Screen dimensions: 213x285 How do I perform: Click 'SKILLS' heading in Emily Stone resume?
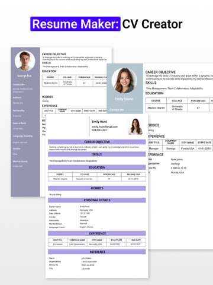click(151, 83)
